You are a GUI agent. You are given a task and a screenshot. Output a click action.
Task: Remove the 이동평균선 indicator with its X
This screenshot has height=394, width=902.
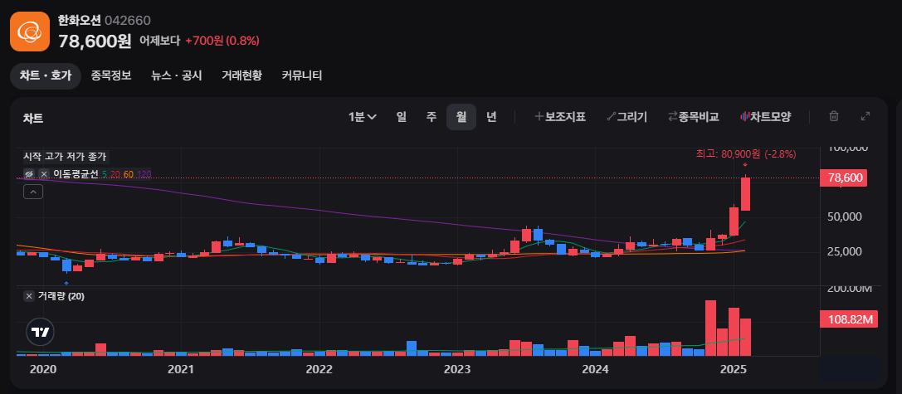point(44,173)
